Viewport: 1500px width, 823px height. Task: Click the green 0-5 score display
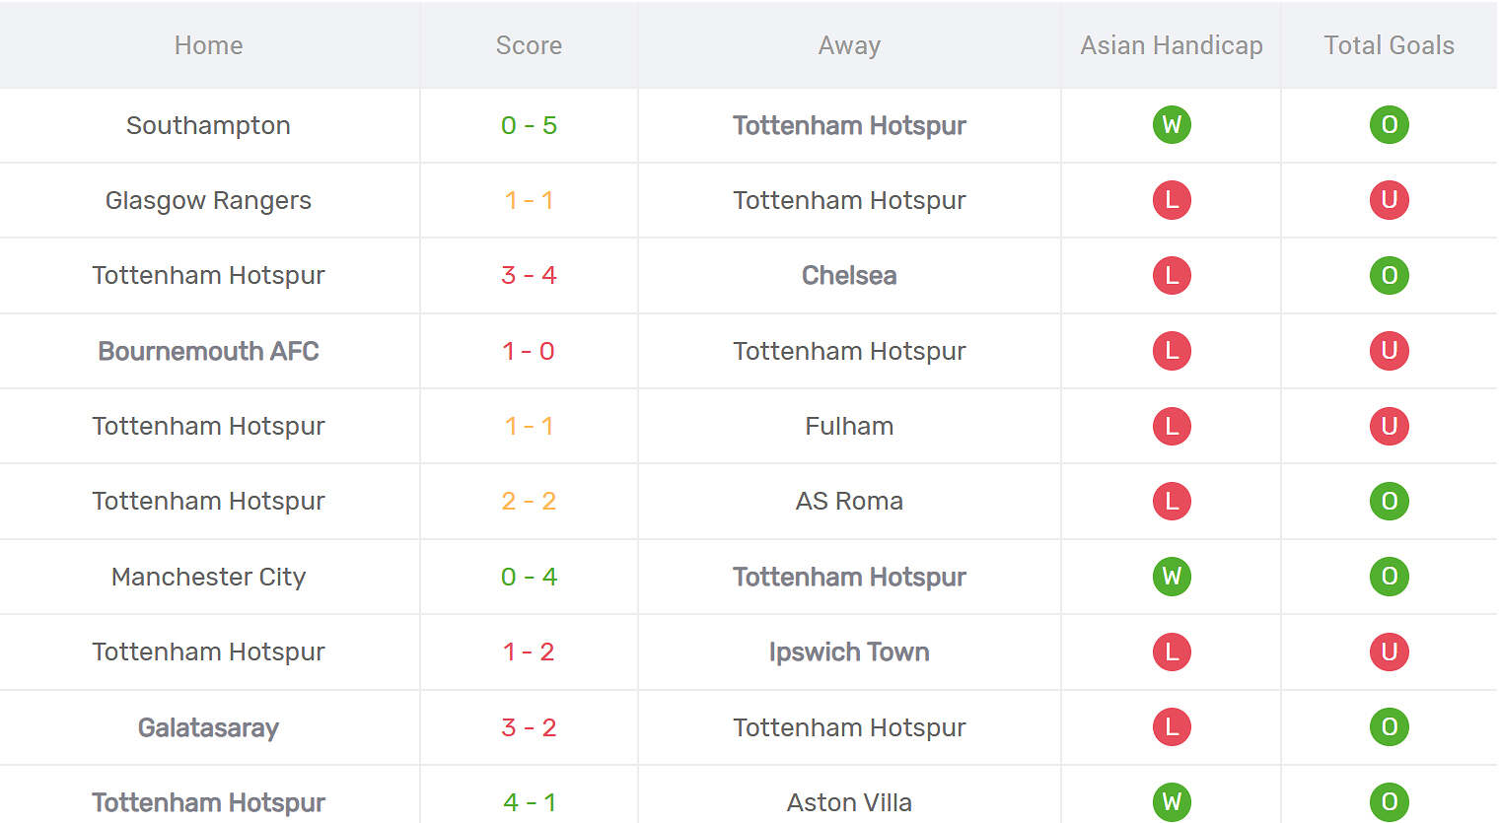[529, 125]
